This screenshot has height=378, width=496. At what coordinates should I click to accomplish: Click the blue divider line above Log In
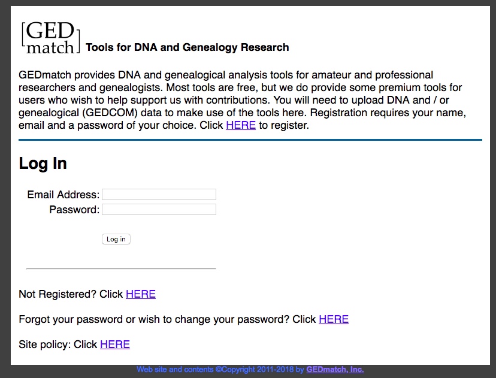[250, 140]
